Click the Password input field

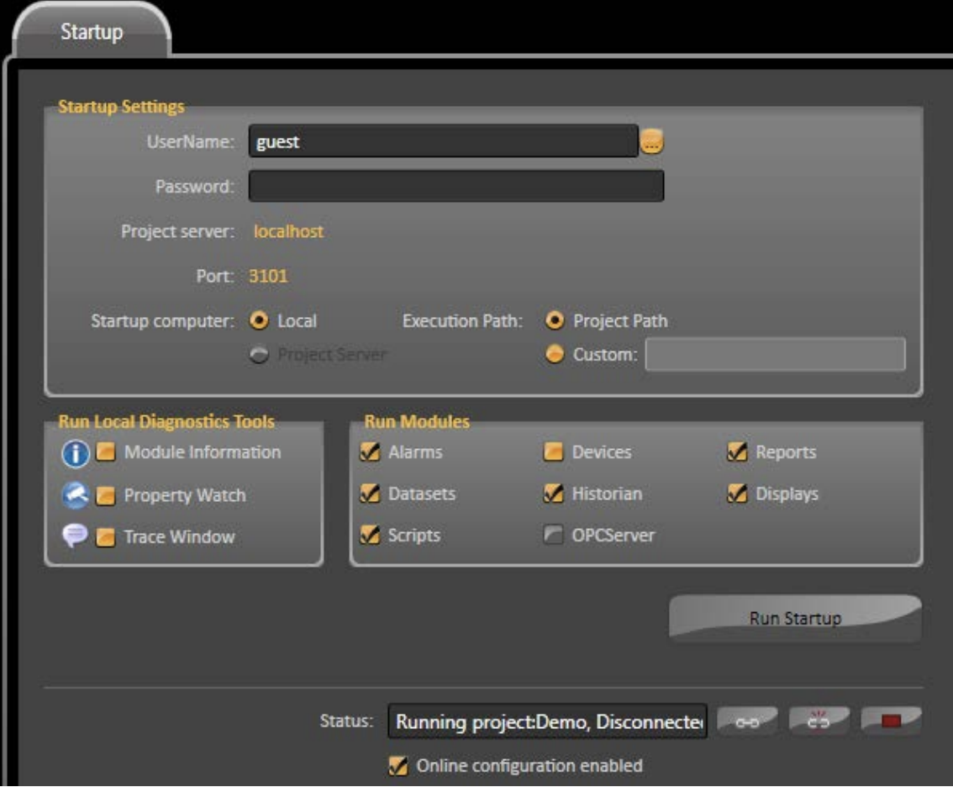coord(455,186)
